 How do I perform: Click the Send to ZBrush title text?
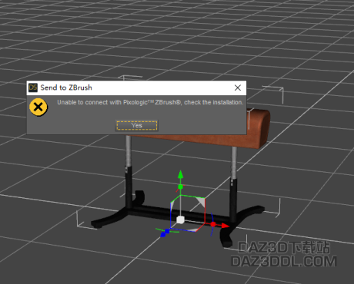(x=66, y=88)
